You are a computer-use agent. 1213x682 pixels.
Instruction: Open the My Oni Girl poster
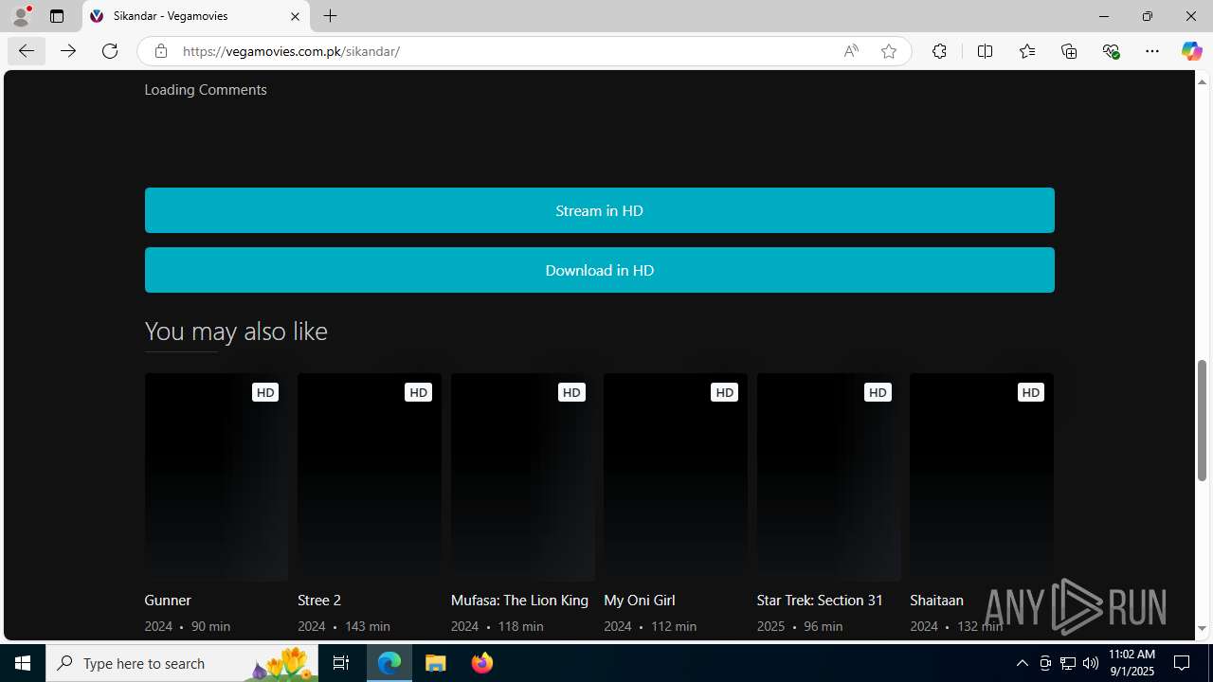click(676, 477)
